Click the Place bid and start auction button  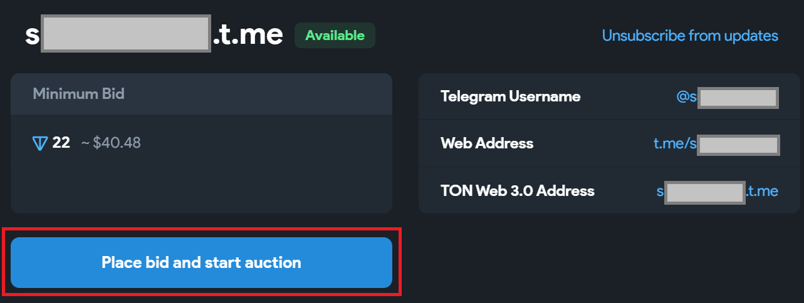[x=201, y=262]
